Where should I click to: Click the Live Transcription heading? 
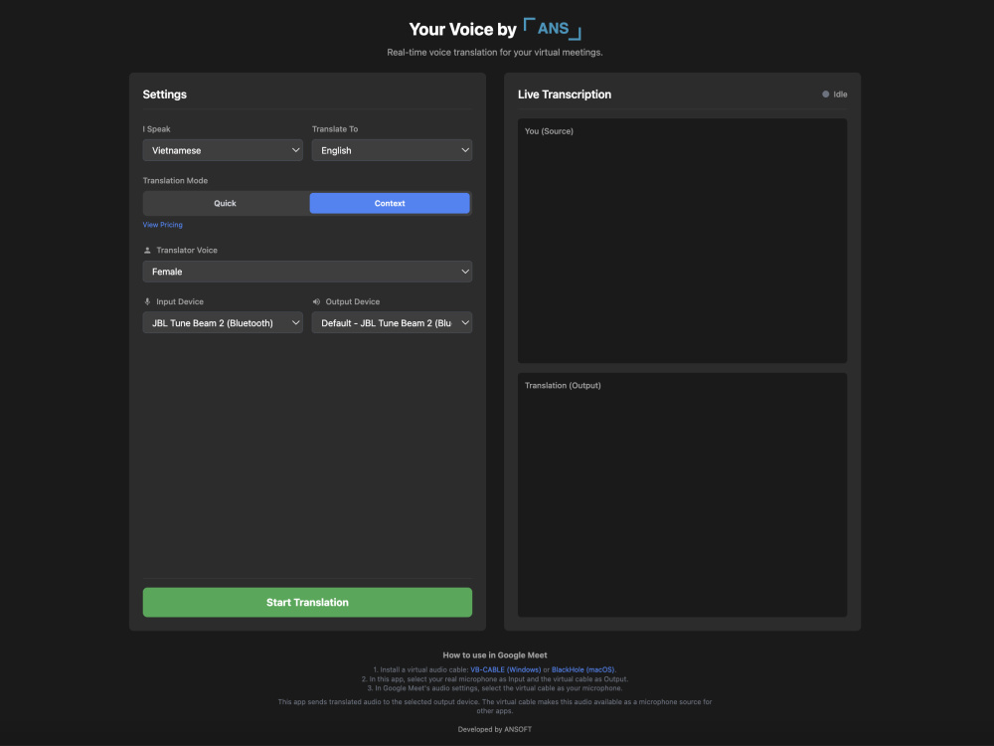pyautogui.click(x=565, y=94)
